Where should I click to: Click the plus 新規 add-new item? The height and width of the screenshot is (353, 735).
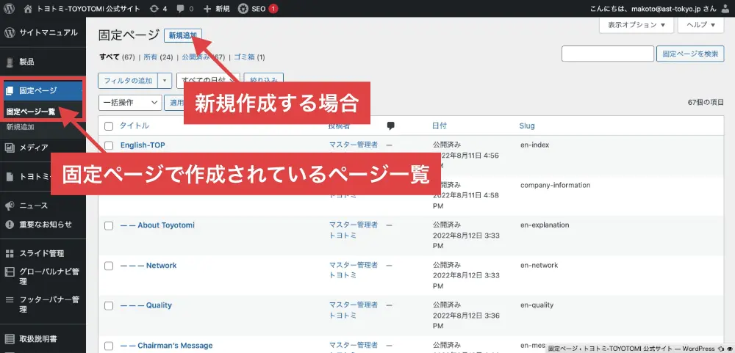pos(216,8)
